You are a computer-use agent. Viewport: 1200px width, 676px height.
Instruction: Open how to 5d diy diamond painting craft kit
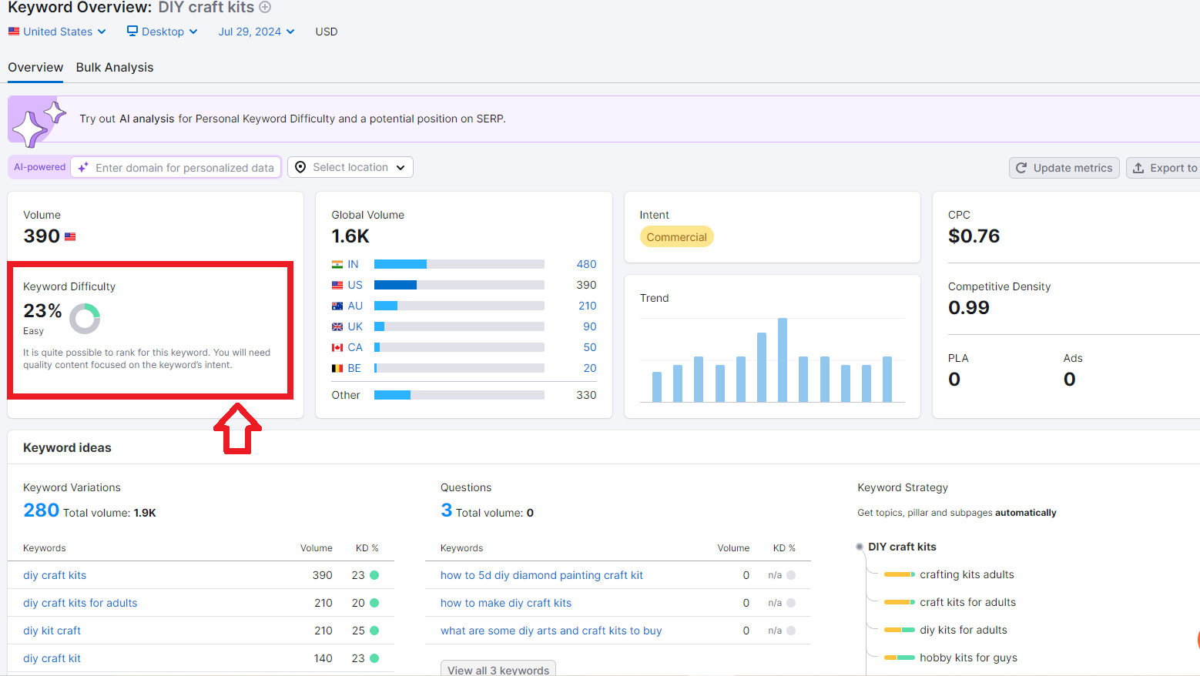pos(541,575)
